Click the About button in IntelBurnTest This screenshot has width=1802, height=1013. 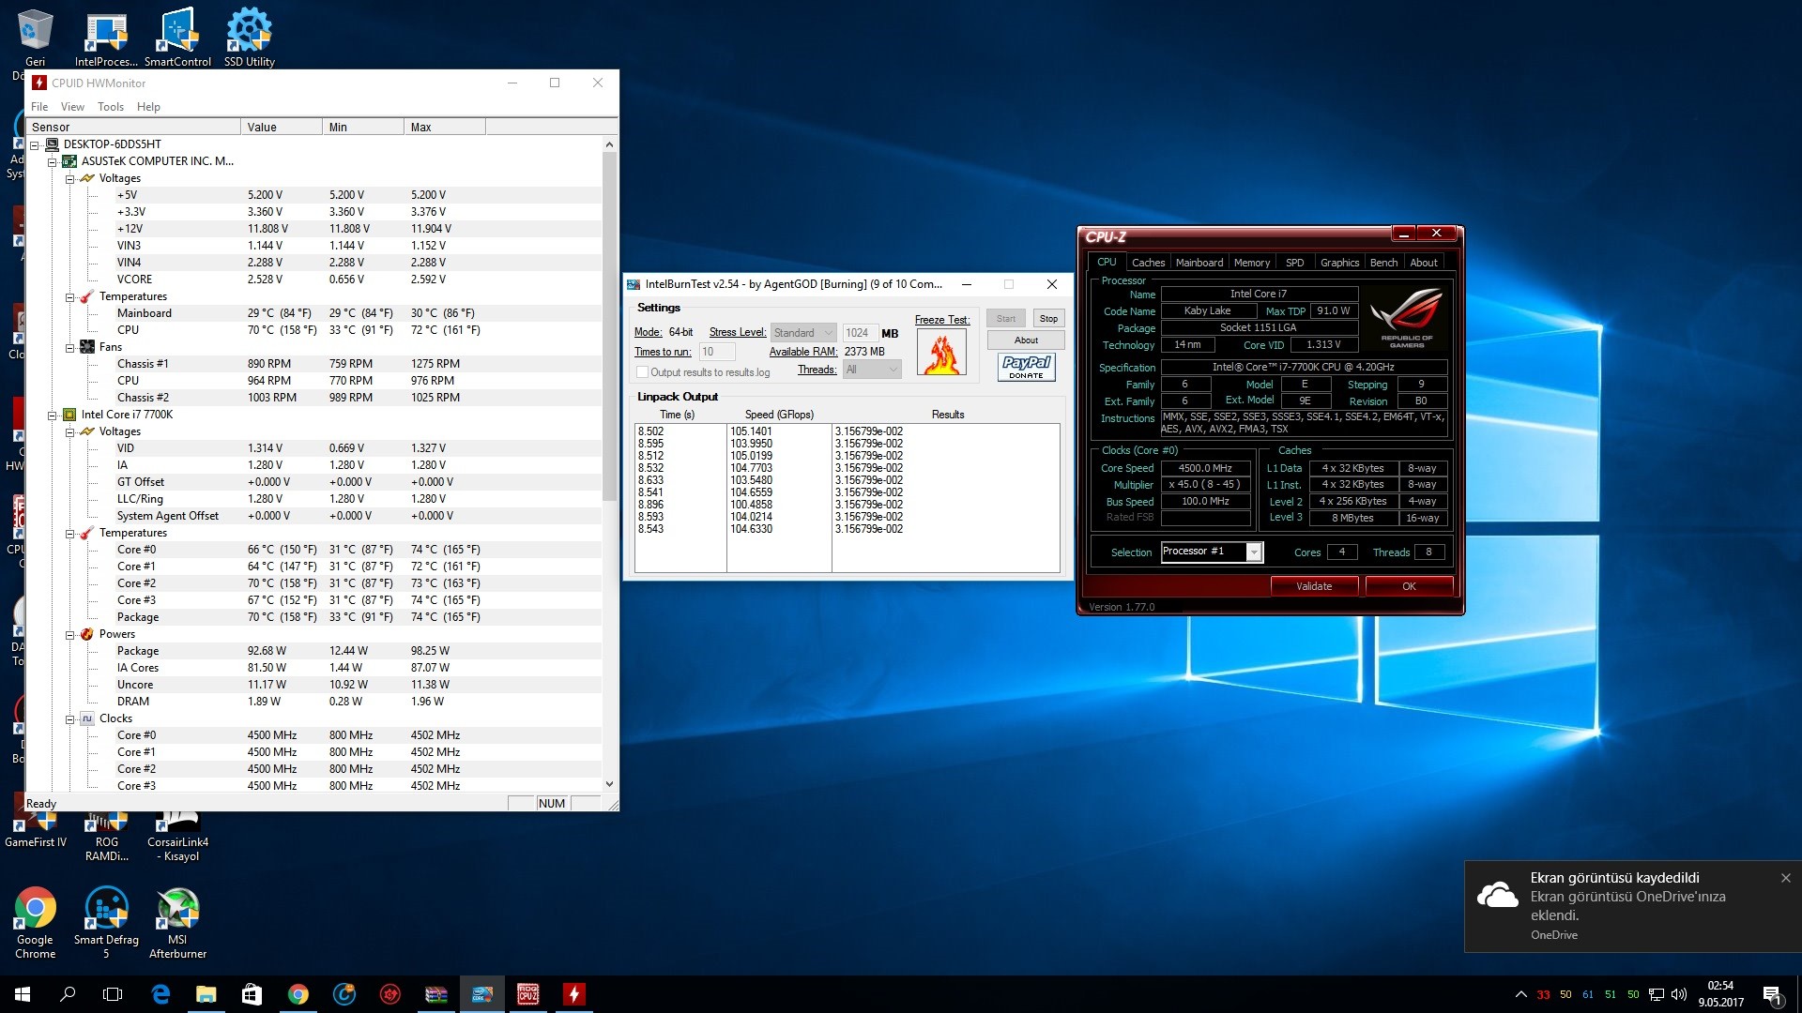[1026, 340]
